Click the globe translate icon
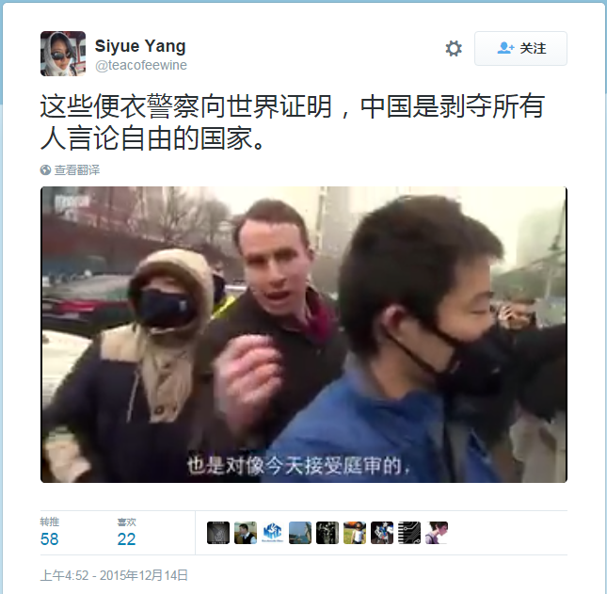This screenshot has height=594, width=607. [45, 169]
